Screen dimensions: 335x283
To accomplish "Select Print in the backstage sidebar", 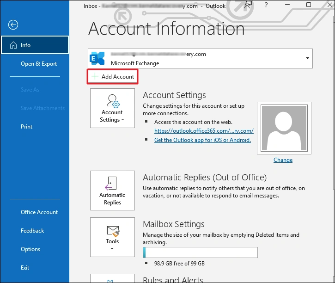I will point(26,127).
